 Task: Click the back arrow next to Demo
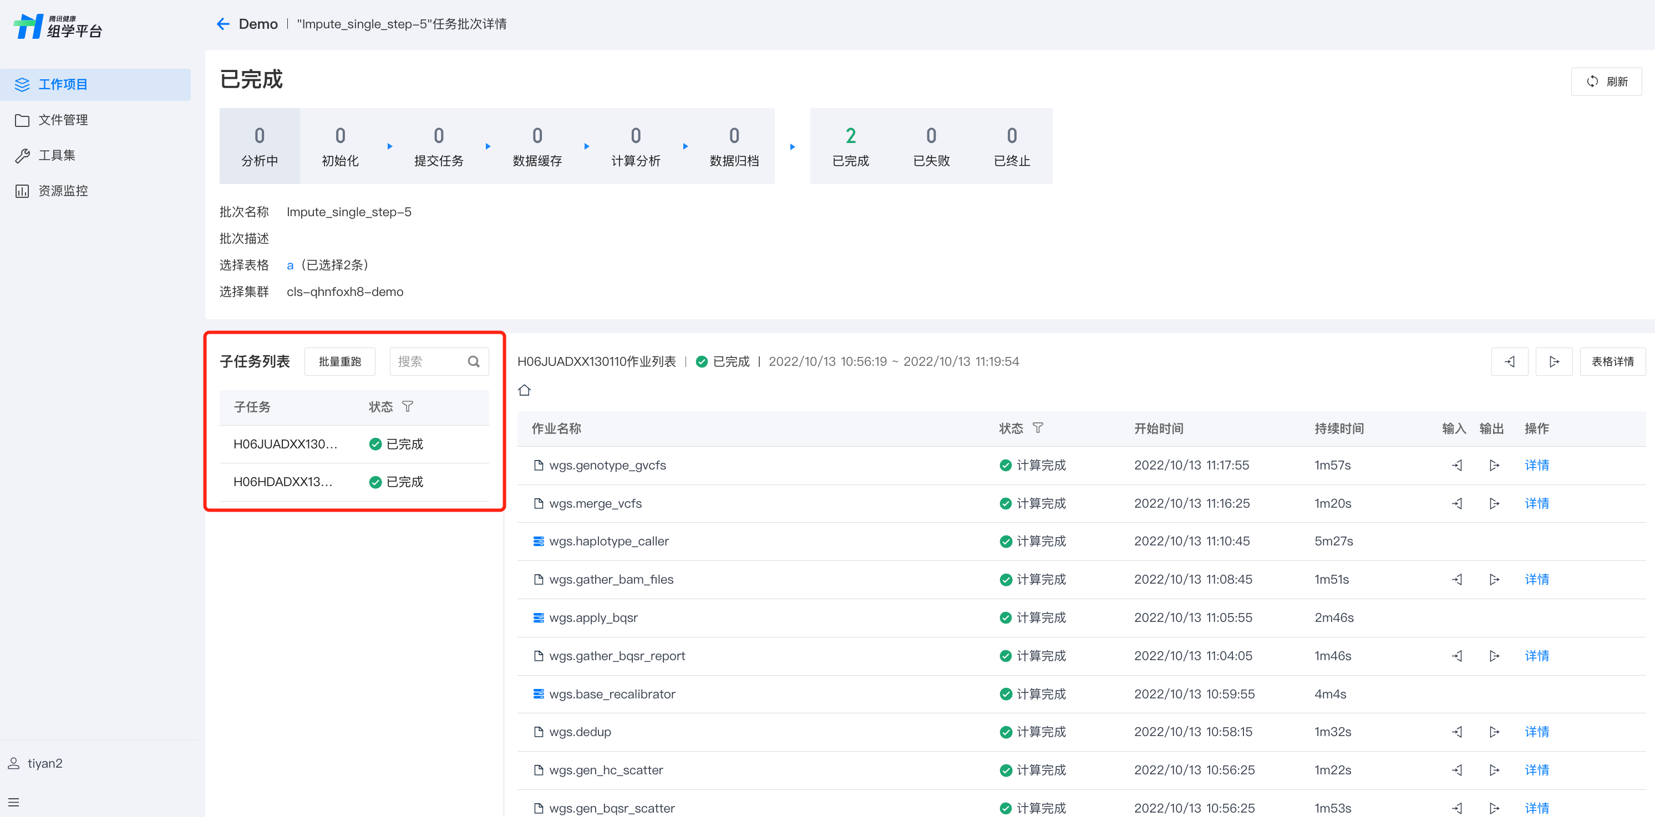click(223, 24)
